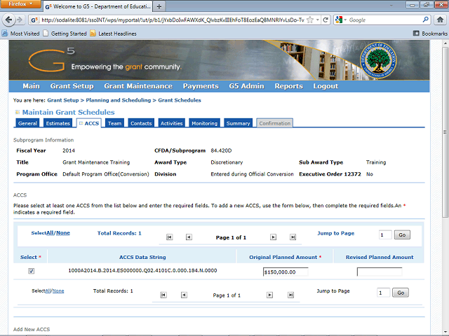Click the Department of Education seal
This screenshot has height=336, width=449.
tap(378, 60)
